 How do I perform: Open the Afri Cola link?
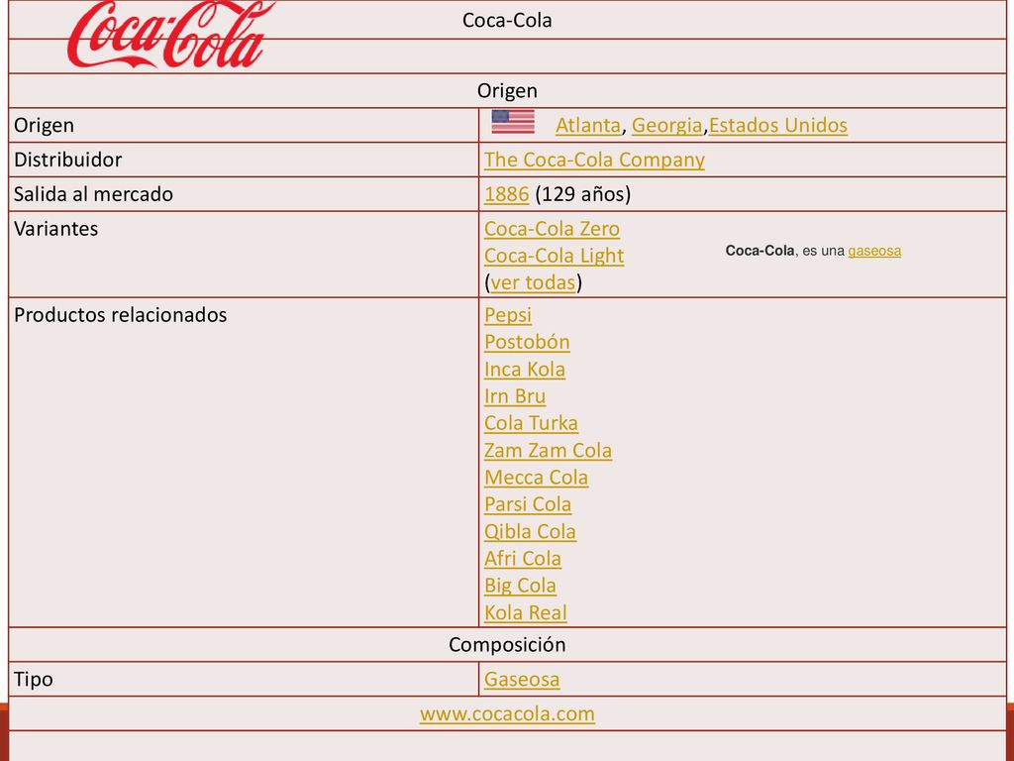coord(523,559)
